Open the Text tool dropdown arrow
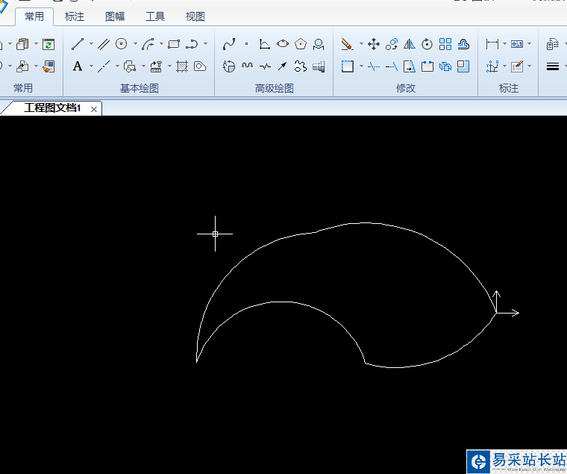The image size is (567, 474). pos(91,66)
